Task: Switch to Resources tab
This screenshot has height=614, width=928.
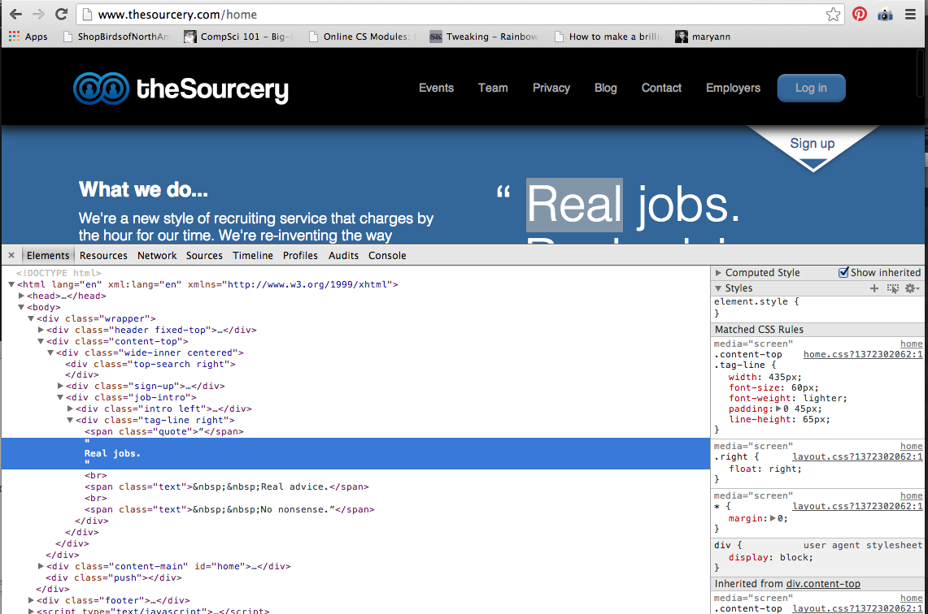Action: coord(103,255)
